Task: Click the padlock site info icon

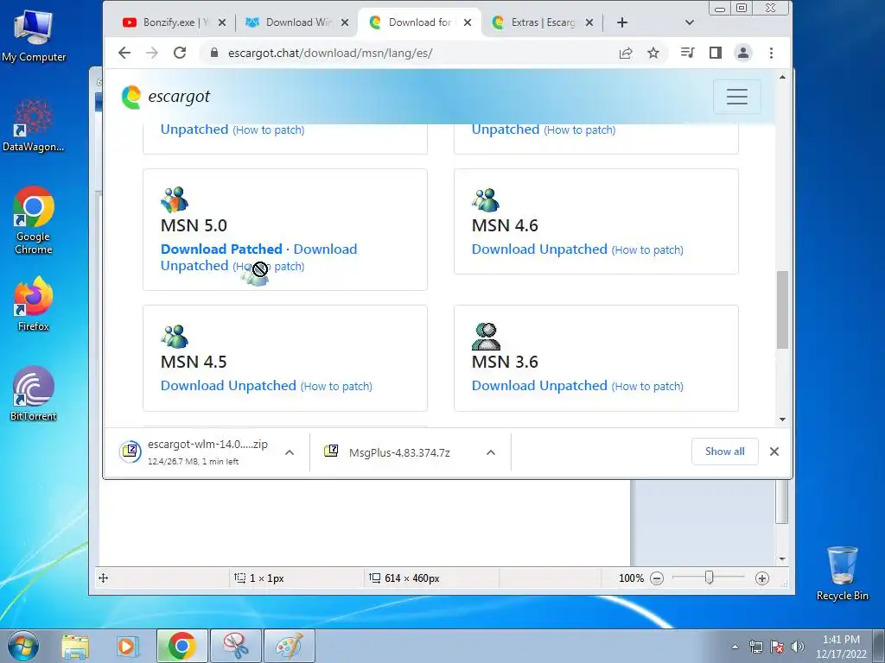Action: [214, 53]
